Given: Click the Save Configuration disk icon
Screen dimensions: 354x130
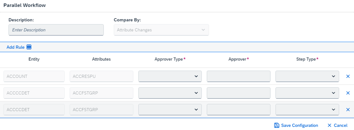Looking at the screenshot, I should [x=277, y=125].
